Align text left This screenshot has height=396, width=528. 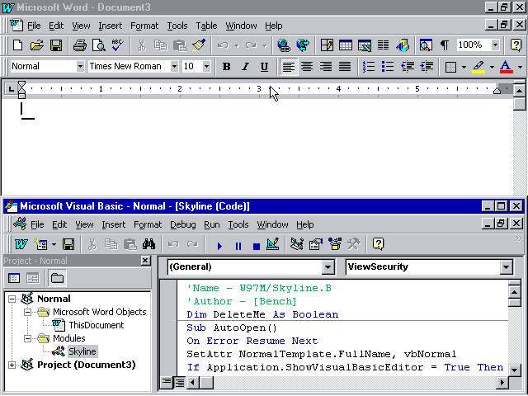coord(288,67)
